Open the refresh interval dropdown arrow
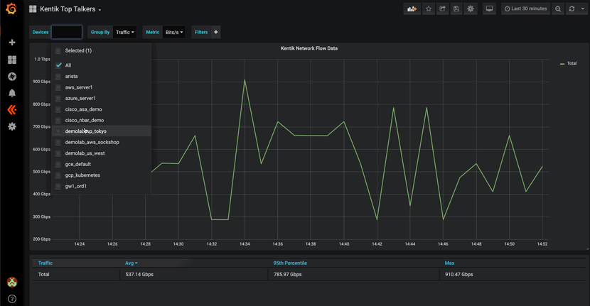Image resolution: width=590 pixels, height=306 pixels. click(x=582, y=9)
